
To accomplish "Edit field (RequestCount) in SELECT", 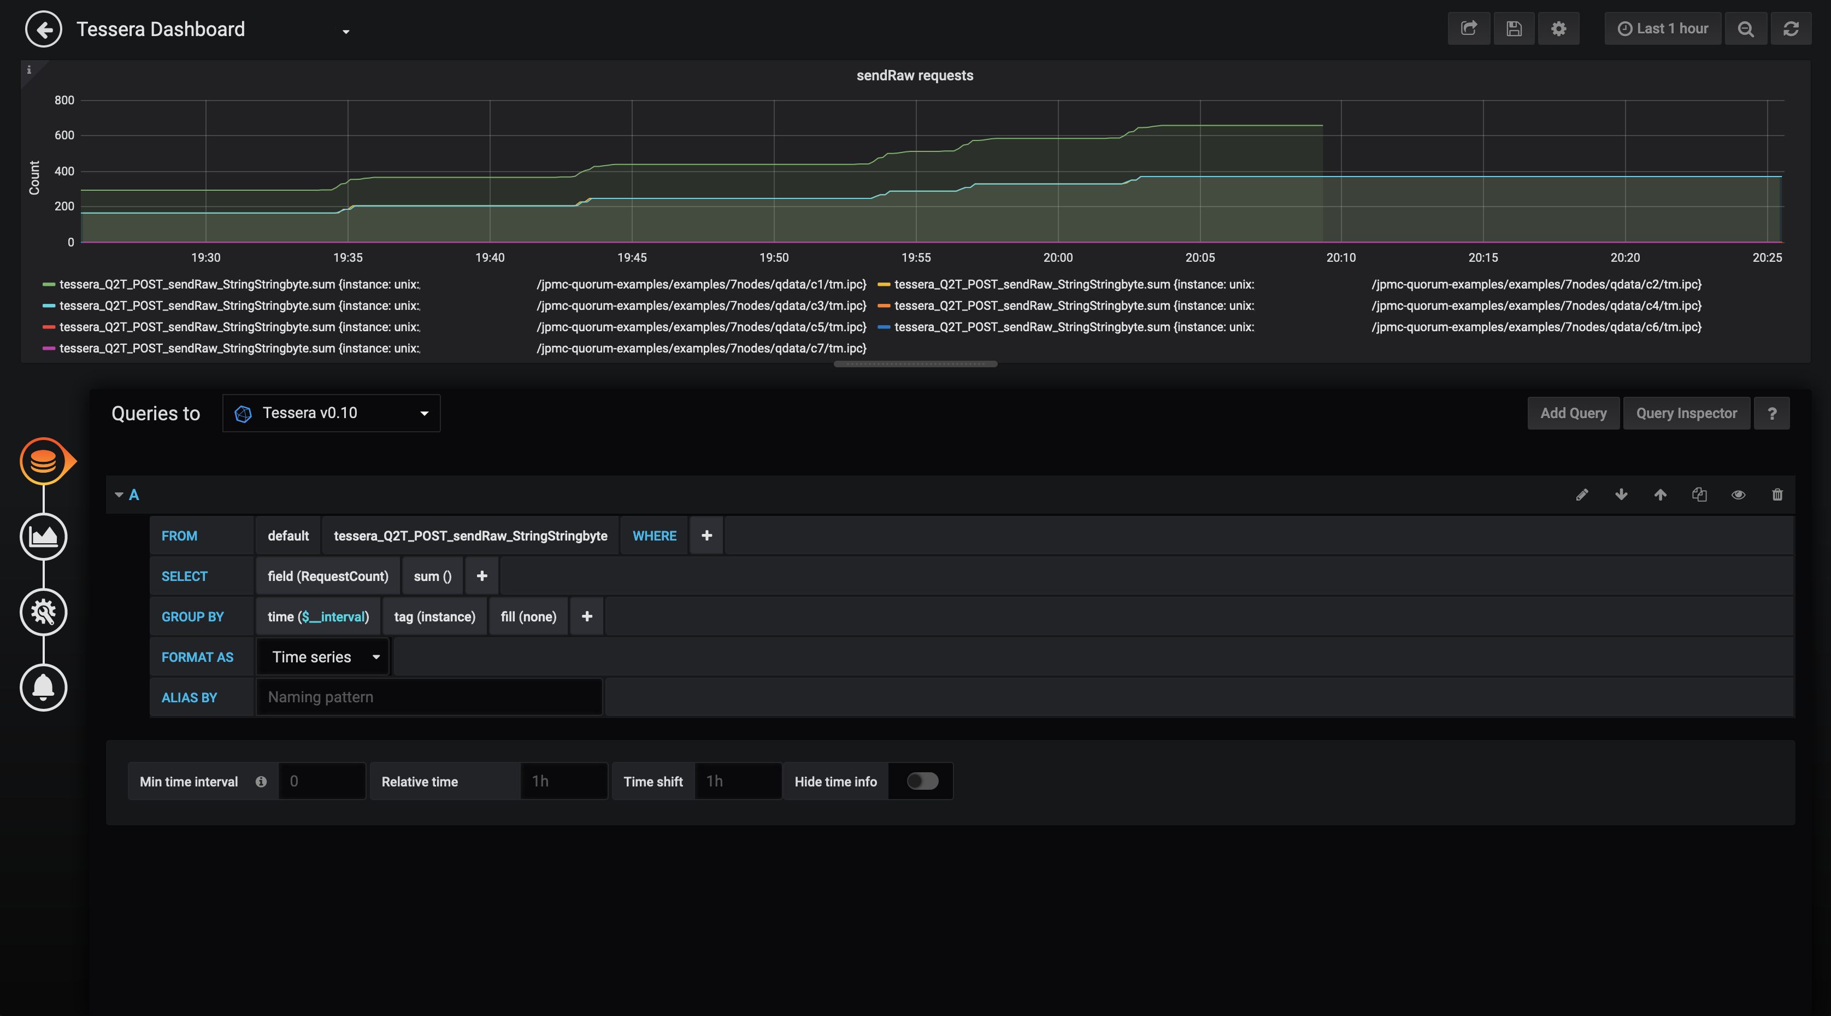I will 328,577.
